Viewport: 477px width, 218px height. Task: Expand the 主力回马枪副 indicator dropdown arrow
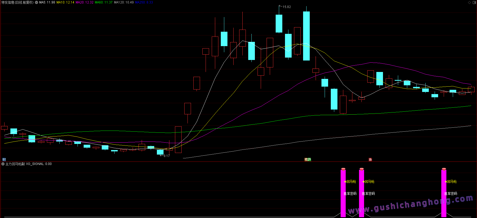tap(3, 164)
